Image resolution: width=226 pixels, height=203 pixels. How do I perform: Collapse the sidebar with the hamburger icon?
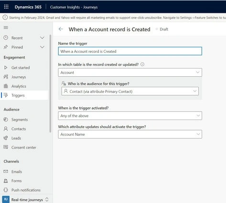coord(6,28)
